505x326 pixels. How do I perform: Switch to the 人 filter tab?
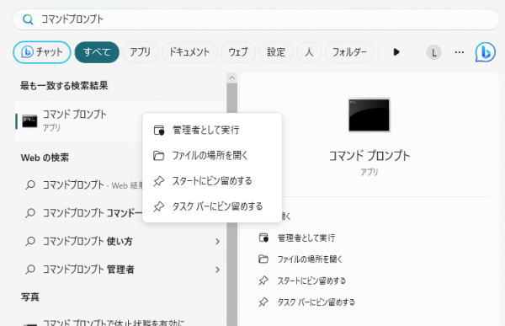309,52
